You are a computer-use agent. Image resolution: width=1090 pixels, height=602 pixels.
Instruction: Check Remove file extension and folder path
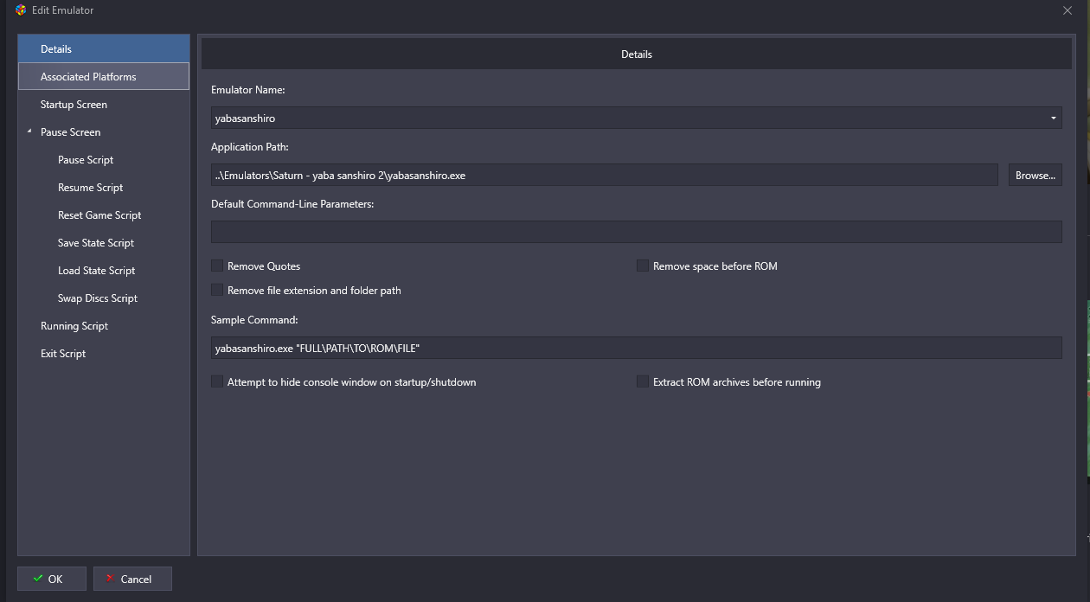pos(217,290)
